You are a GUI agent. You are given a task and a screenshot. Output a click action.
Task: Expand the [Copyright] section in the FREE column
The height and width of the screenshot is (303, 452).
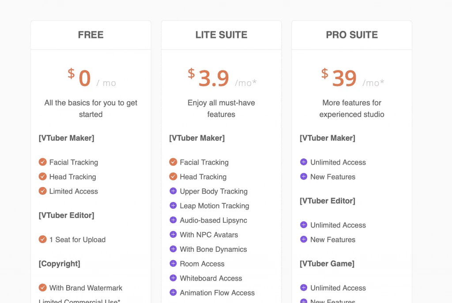tap(60, 264)
